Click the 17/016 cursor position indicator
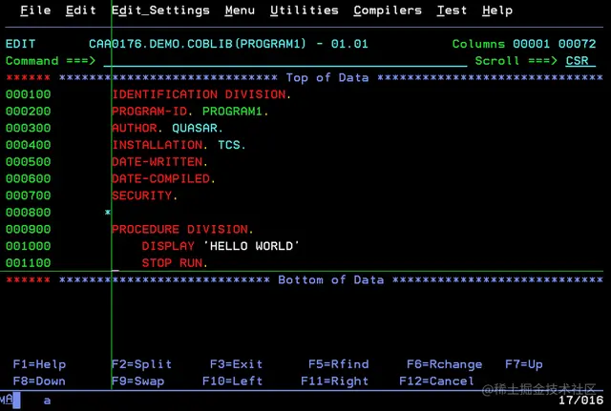Image resolution: width=611 pixels, height=411 pixels. click(580, 401)
